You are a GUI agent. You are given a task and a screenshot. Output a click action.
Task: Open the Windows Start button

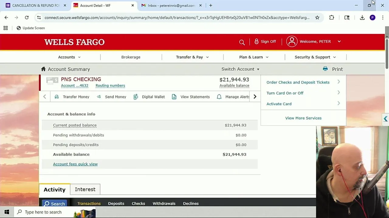pyautogui.click(x=7, y=212)
